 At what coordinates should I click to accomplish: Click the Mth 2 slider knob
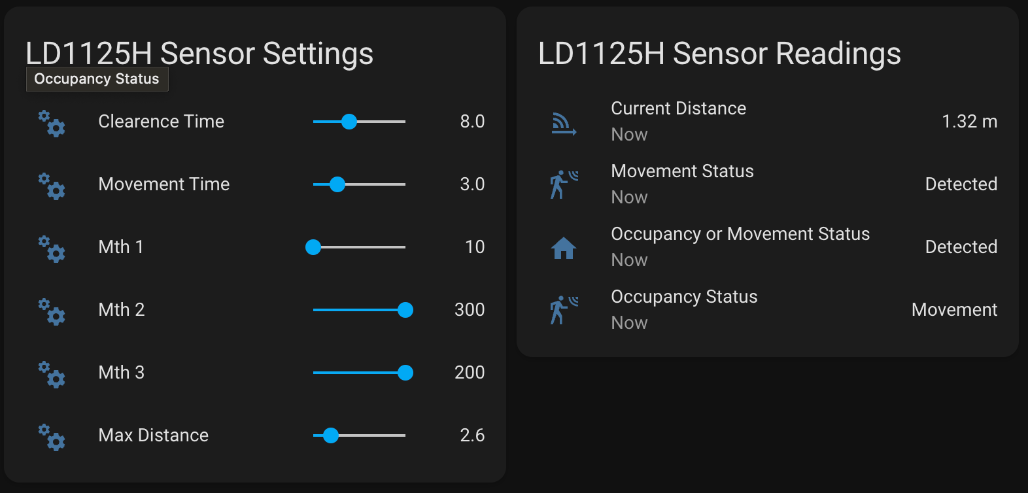tap(405, 310)
